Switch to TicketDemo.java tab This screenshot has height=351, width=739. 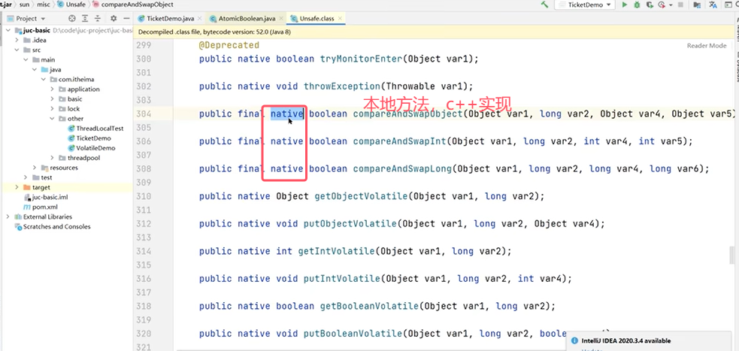171,18
